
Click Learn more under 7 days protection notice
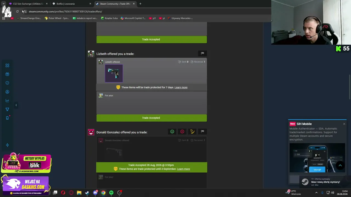point(181,87)
